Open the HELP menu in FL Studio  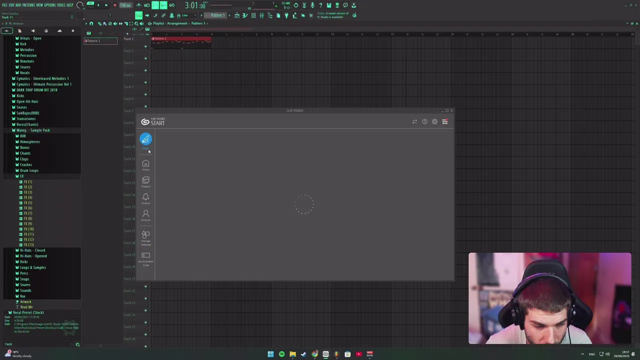[70, 5]
